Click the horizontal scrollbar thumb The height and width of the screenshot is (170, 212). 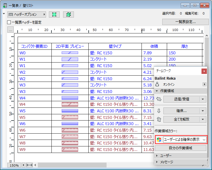pos(72,165)
